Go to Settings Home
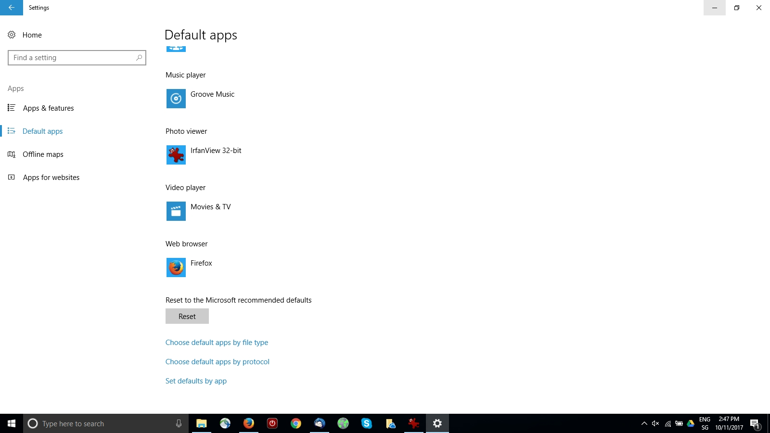The image size is (770, 433). click(x=25, y=35)
